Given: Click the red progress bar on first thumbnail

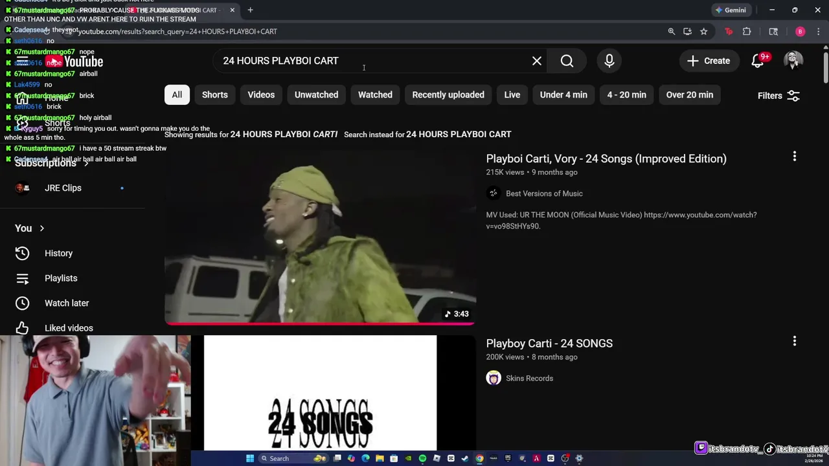Looking at the screenshot, I should click(320, 323).
